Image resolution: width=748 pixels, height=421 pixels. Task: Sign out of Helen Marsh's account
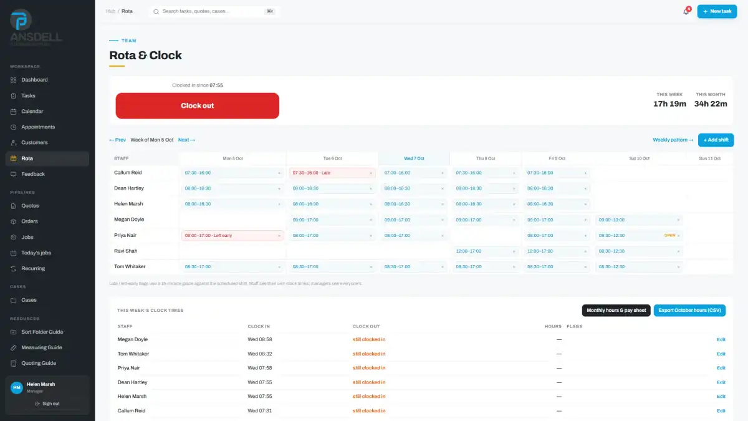tap(47, 404)
